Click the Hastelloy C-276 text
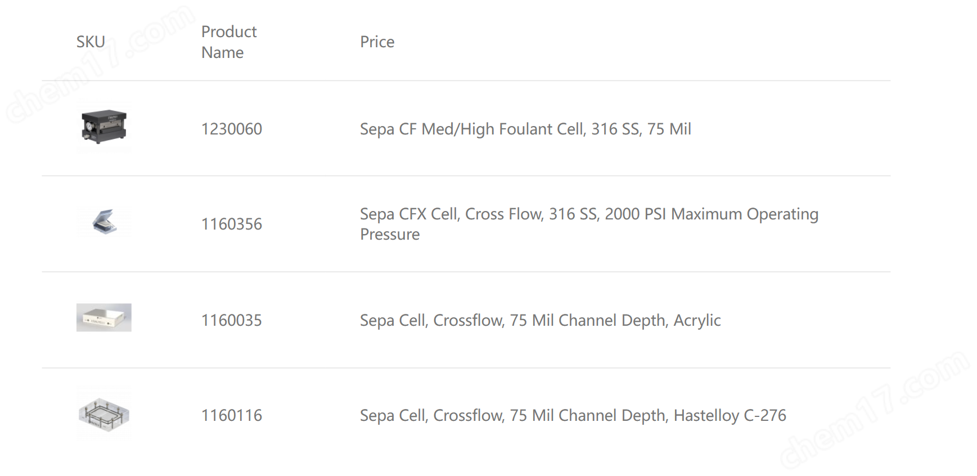The height and width of the screenshot is (476, 977). [x=730, y=415]
